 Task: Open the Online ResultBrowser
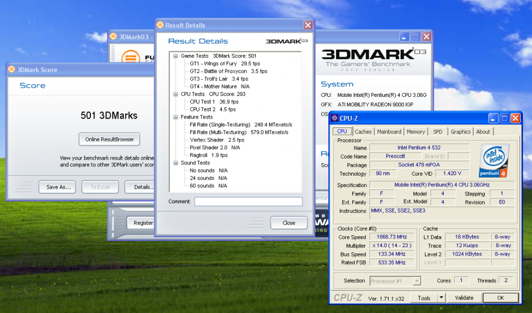[x=109, y=139]
